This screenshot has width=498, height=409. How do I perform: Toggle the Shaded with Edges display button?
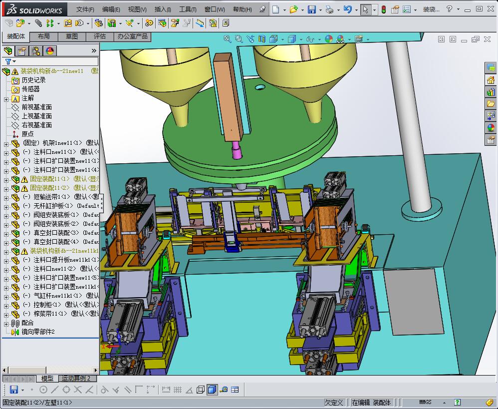212,390
